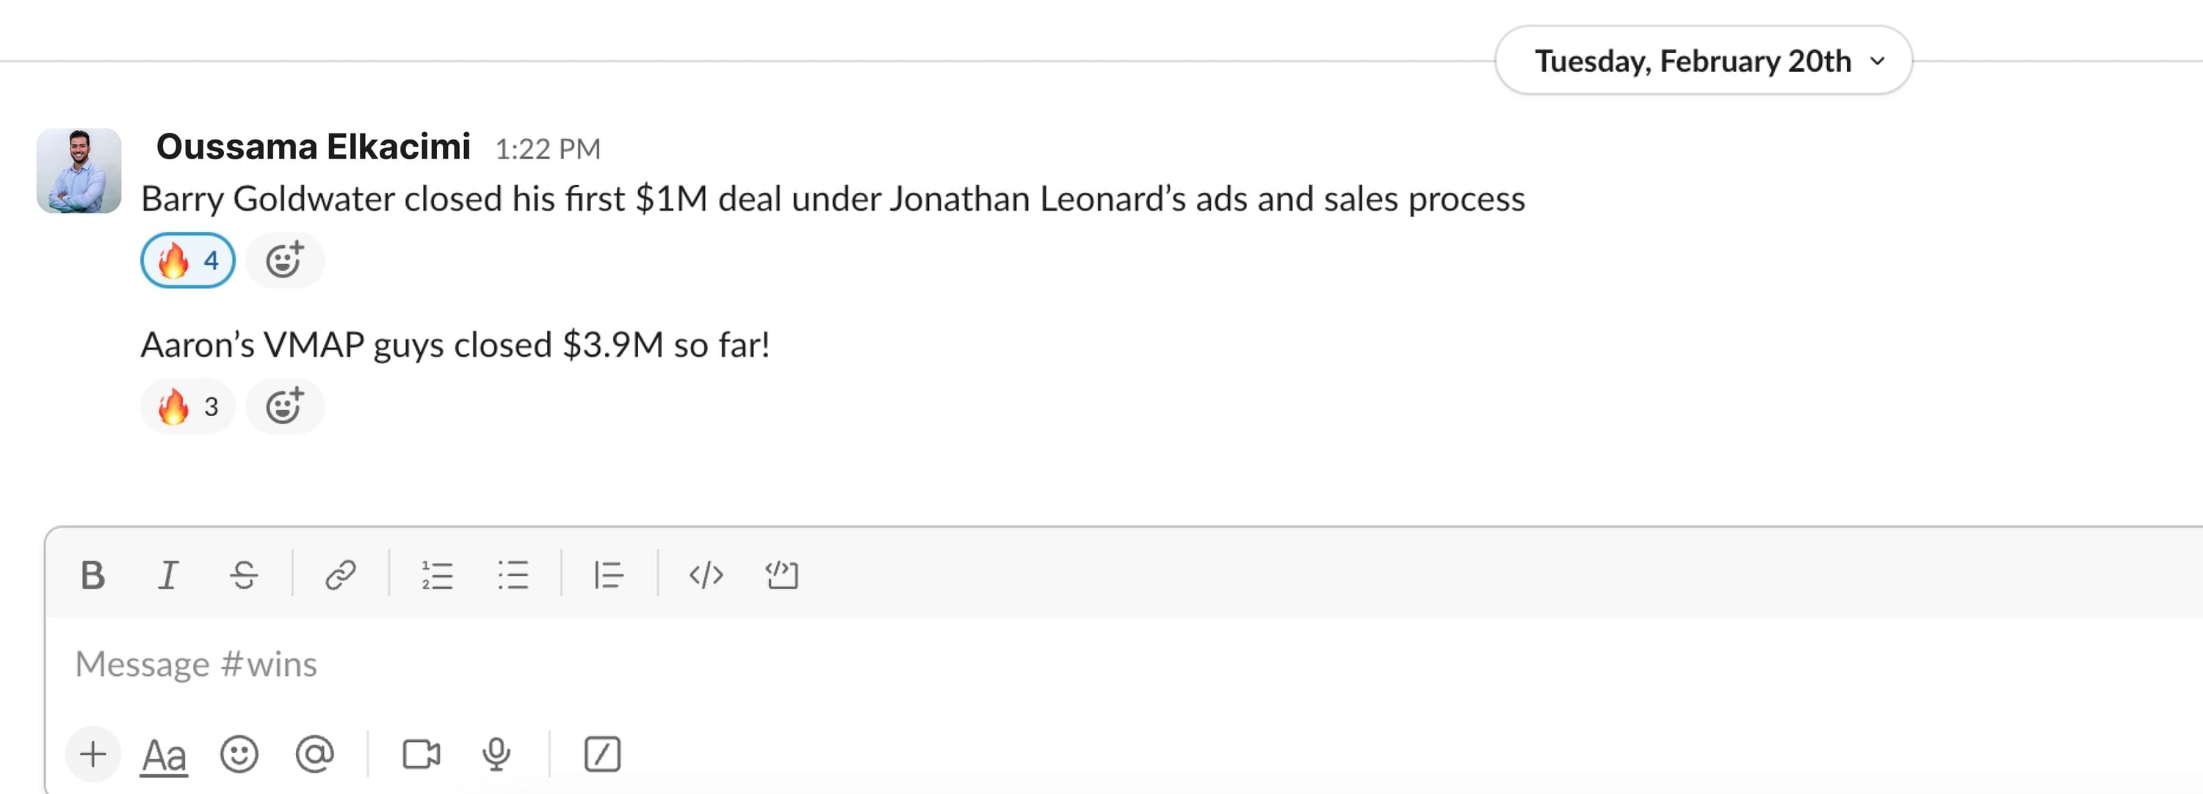Mention someone with the @ icon
Viewport: 2203px width, 794px height.
click(x=315, y=754)
